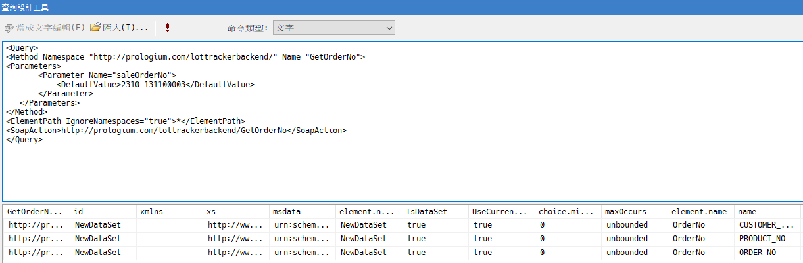
Task: Click the 'msdata' column header
Action: click(x=301, y=212)
